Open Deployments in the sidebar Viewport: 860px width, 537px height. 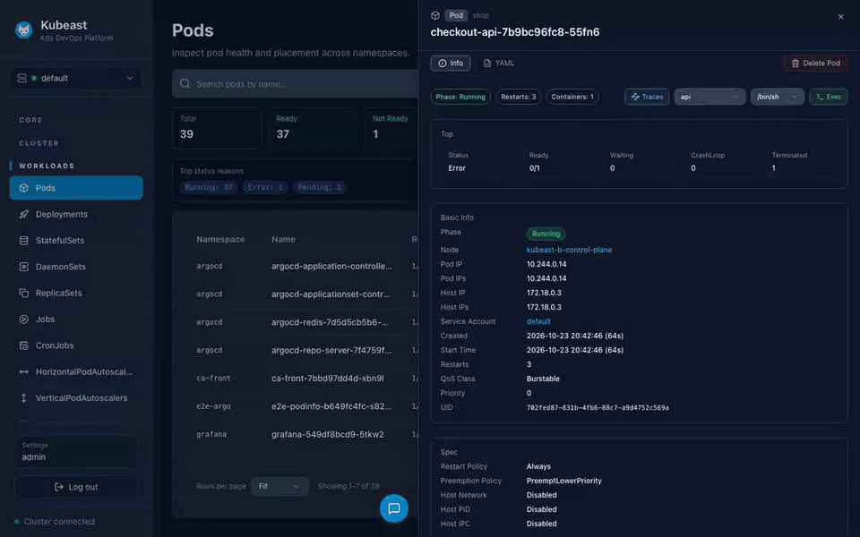(x=76, y=214)
